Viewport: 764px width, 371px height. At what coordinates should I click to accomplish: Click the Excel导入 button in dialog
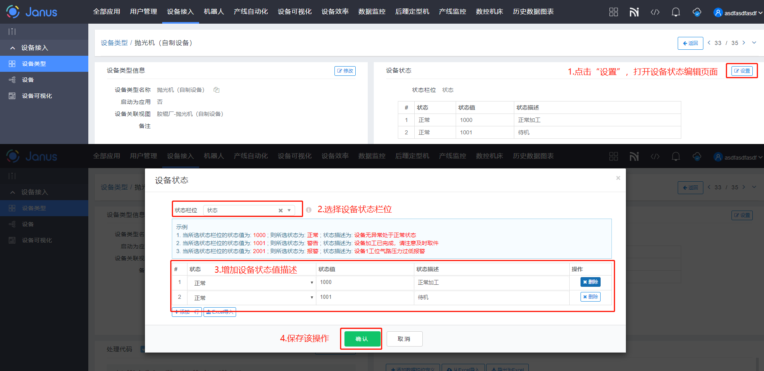coord(220,312)
